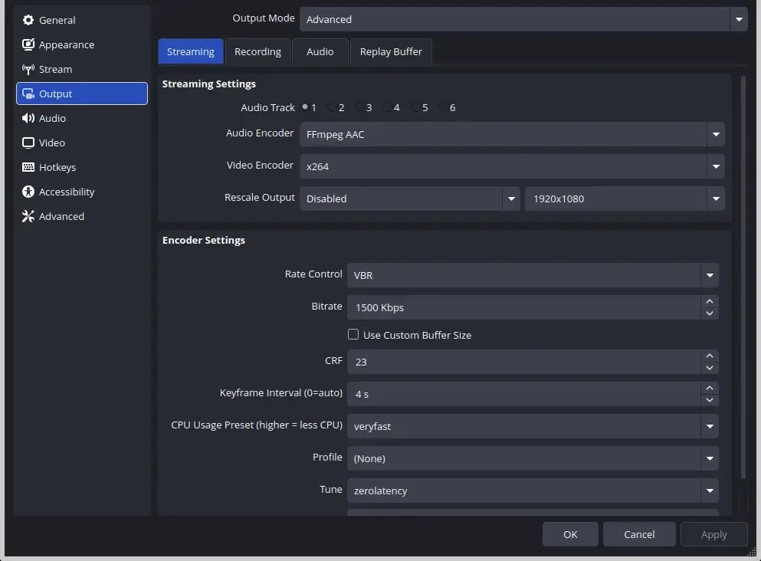761x561 pixels.
Task: Decrease Keyframe Interval with down arrow
Action: [710, 400]
